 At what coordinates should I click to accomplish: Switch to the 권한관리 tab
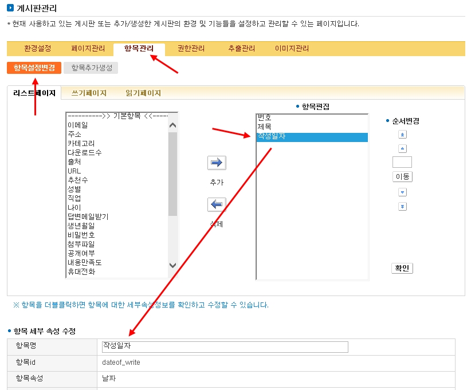(x=191, y=49)
